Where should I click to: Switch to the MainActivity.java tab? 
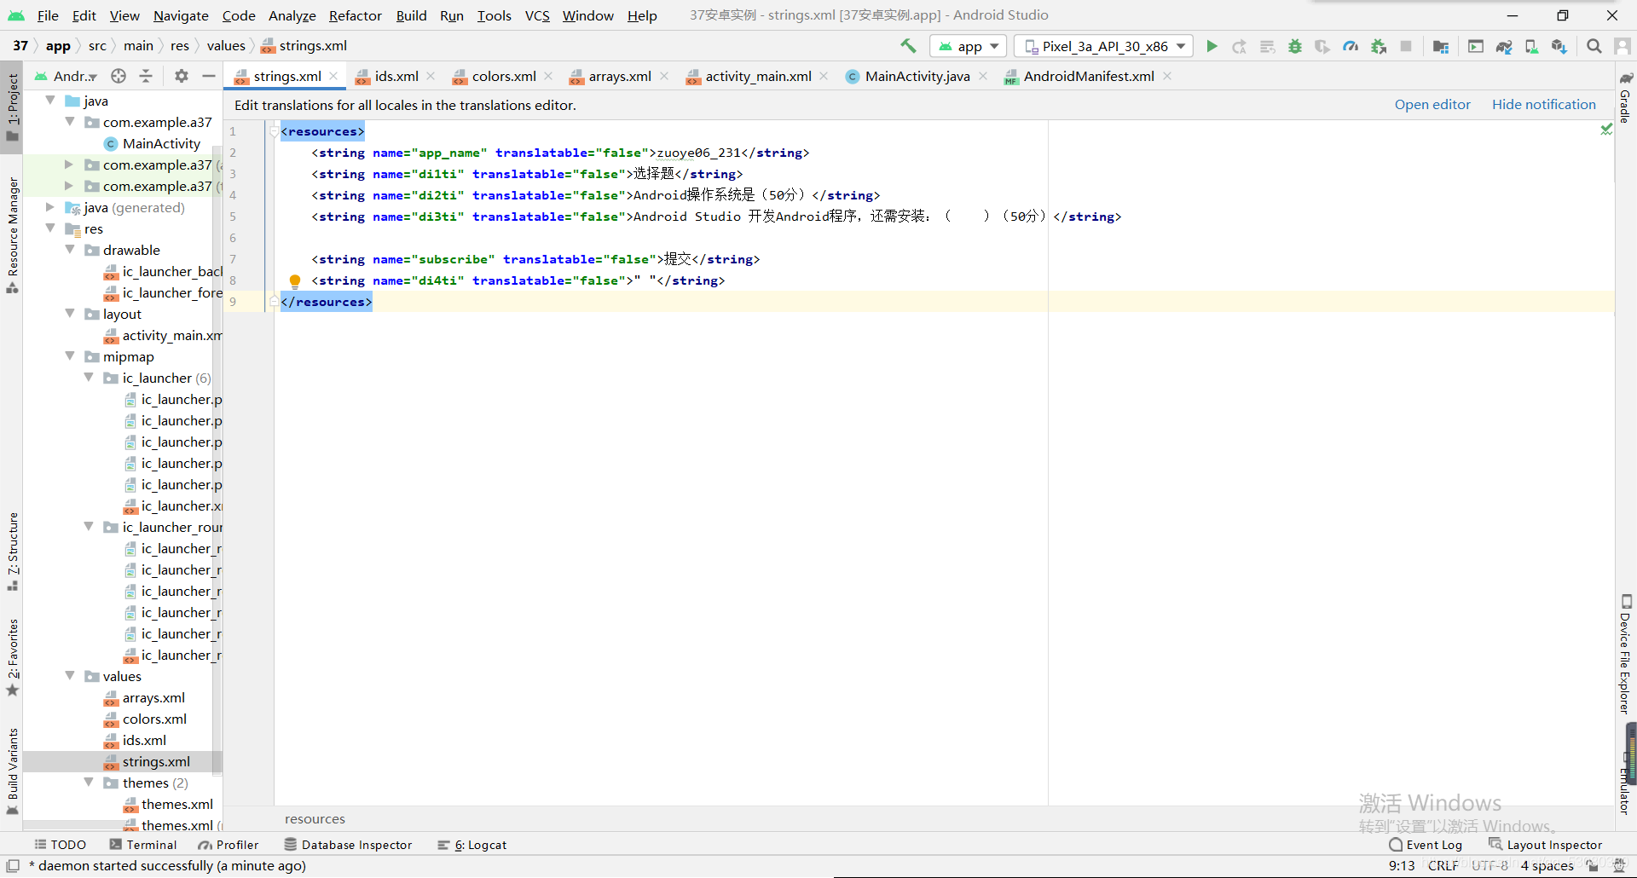(917, 76)
